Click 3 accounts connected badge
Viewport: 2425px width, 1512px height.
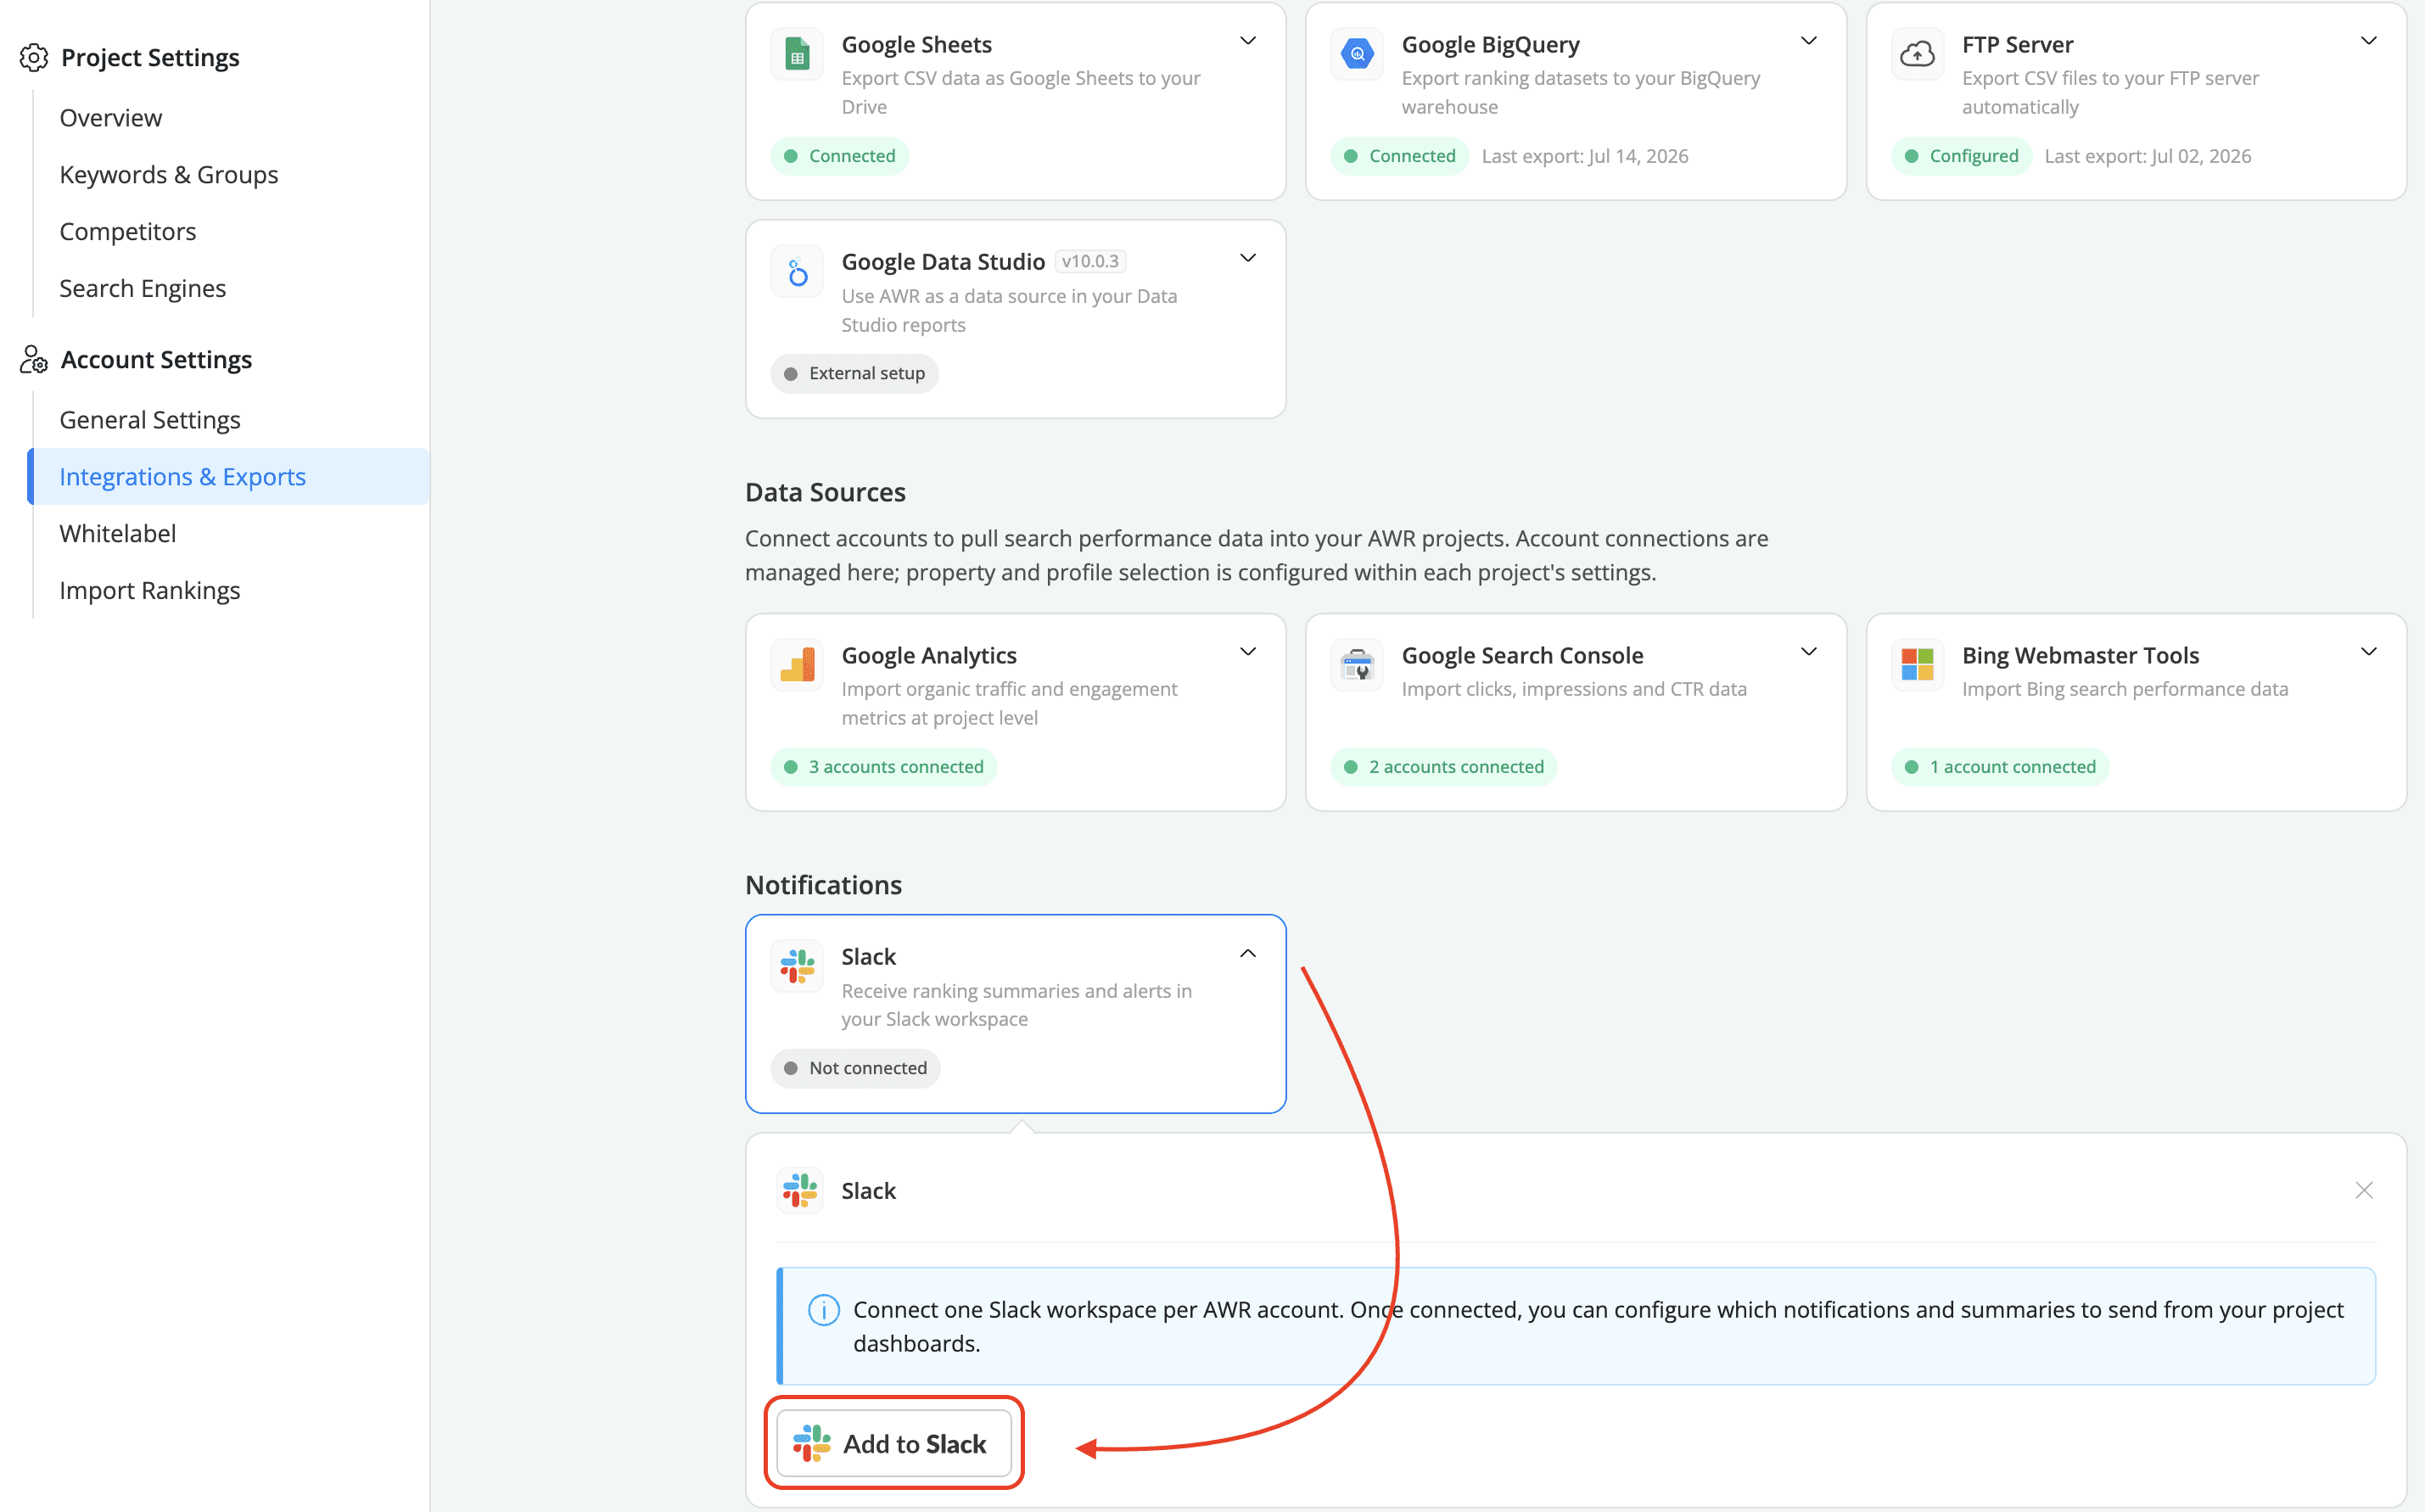coord(884,767)
